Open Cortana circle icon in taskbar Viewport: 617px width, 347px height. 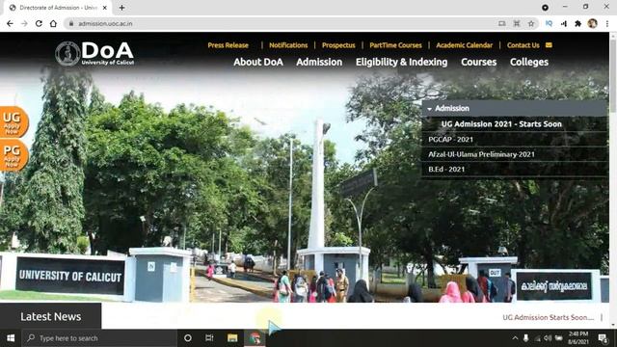(x=188, y=338)
